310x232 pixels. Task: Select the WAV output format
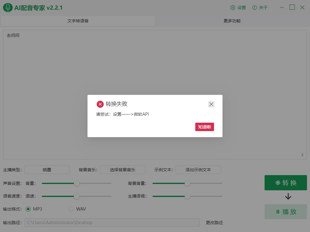click(71, 209)
